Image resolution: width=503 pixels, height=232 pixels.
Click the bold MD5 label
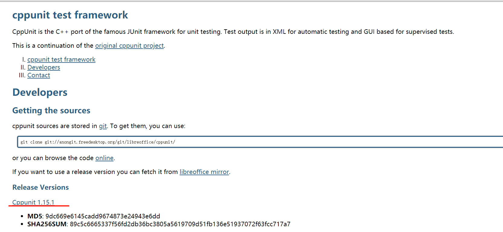[35, 216]
